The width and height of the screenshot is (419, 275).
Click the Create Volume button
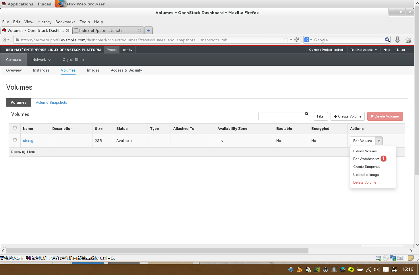347,116
